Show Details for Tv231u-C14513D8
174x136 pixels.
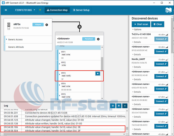tap(136, 42)
